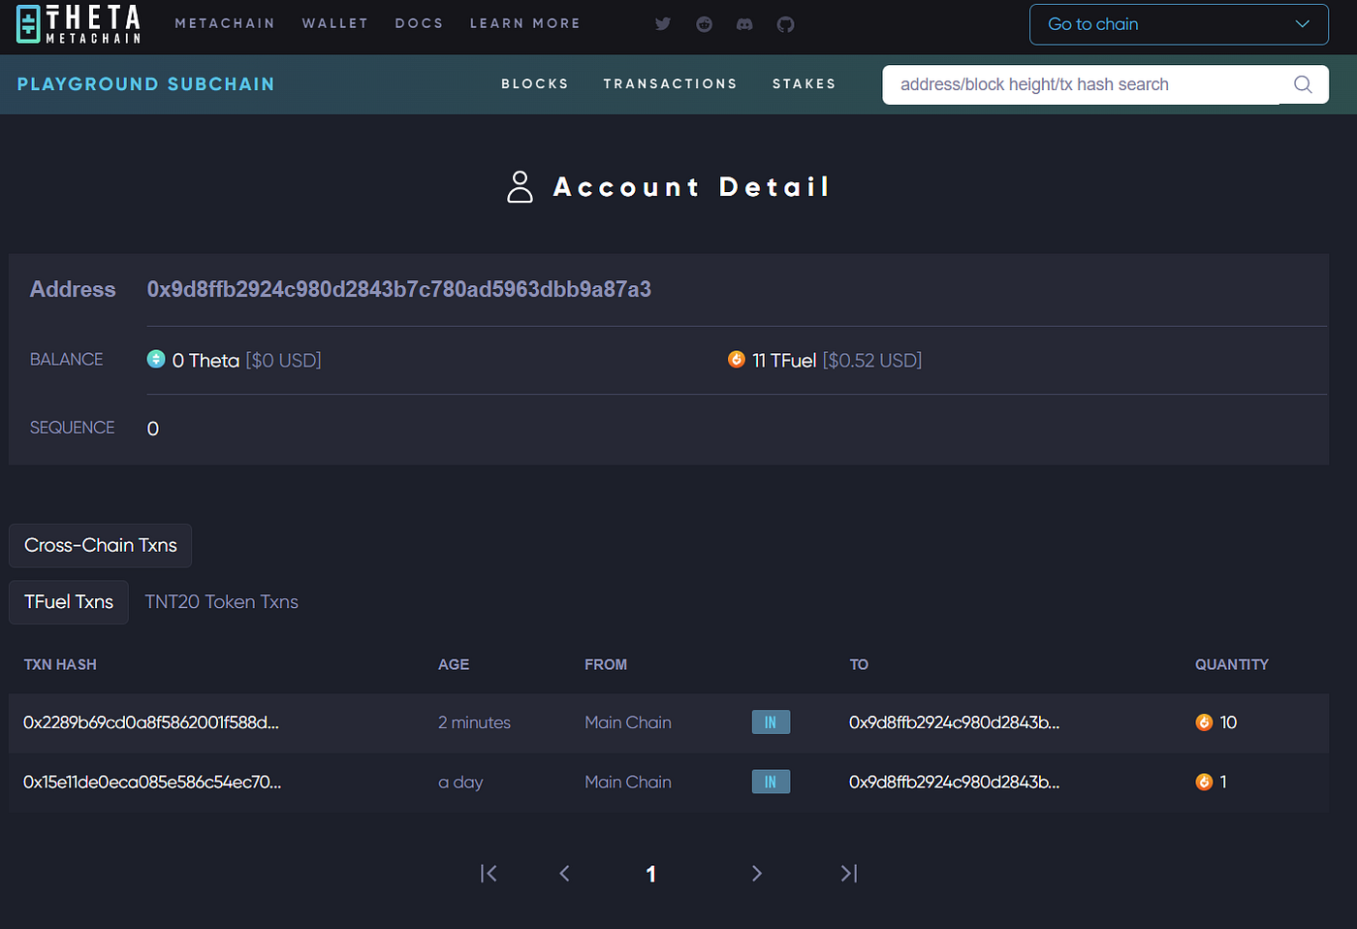Click the Theta token balance icon

(156, 360)
